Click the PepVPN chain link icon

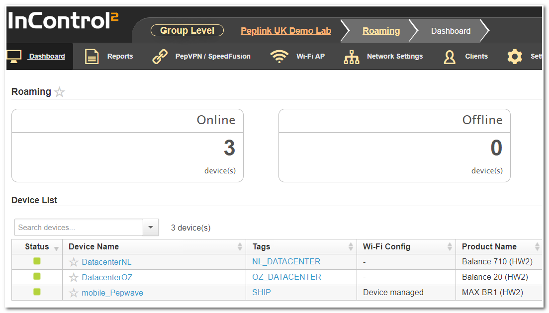click(160, 57)
